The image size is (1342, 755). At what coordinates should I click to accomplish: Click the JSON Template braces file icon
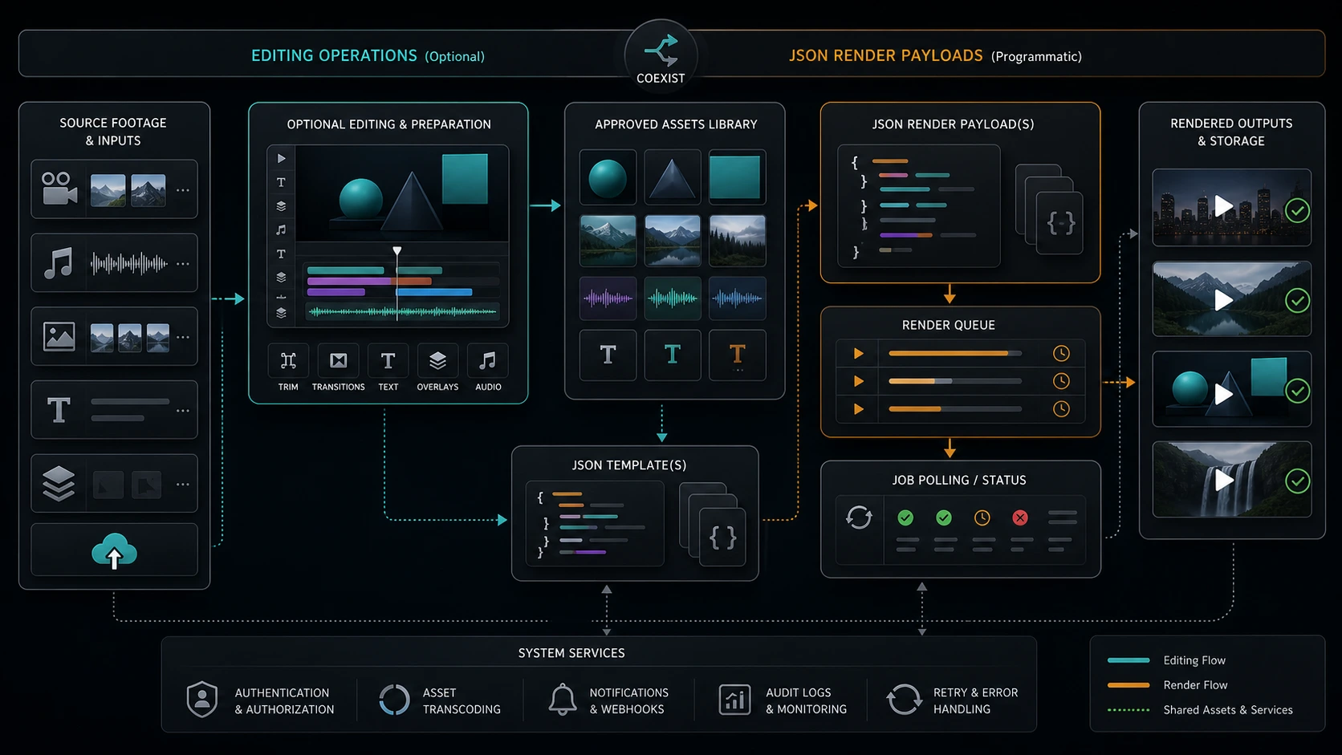point(722,537)
